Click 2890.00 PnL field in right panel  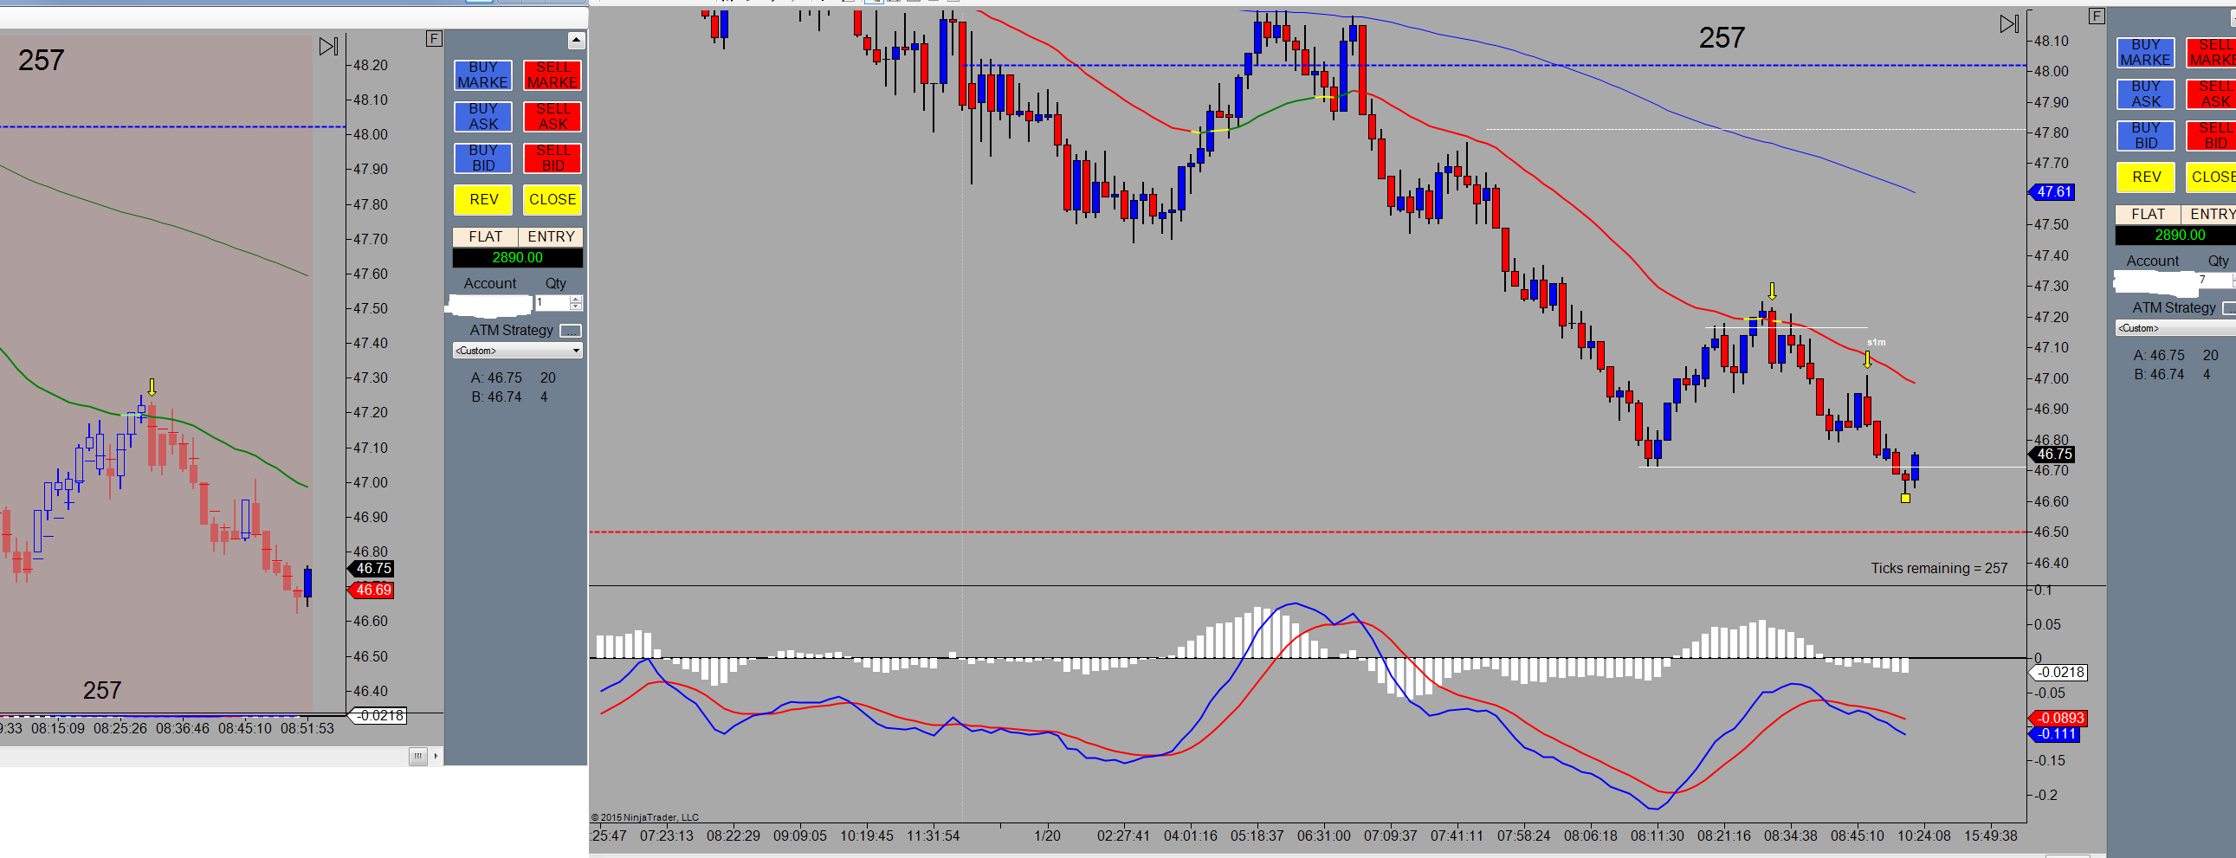[x=2176, y=235]
